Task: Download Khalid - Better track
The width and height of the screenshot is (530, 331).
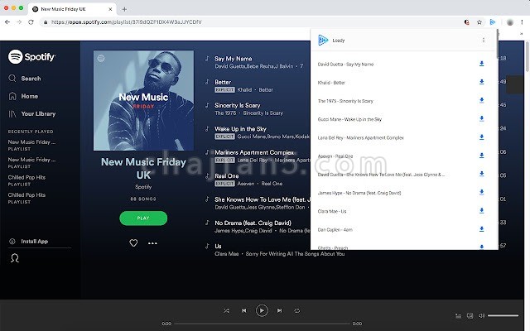Action: pyautogui.click(x=482, y=82)
